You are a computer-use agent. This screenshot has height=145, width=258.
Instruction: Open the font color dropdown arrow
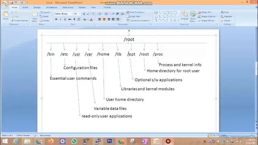[94, 19]
